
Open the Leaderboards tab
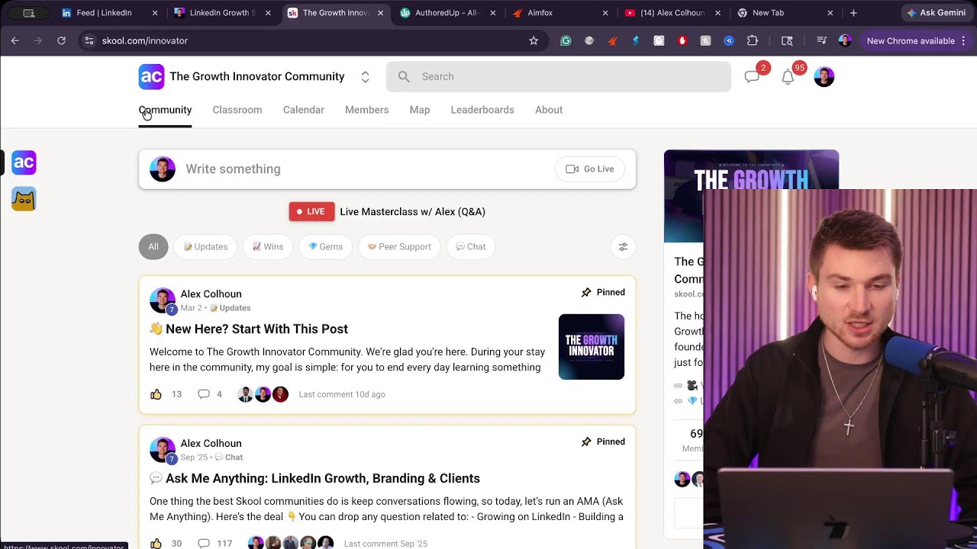[x=482, y=110]
